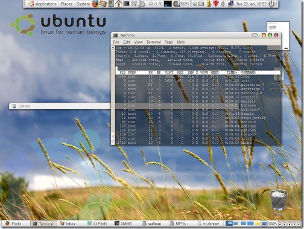Open the Applications menu
Viewport: 304px width, 229px height.
tap(46, 4)
